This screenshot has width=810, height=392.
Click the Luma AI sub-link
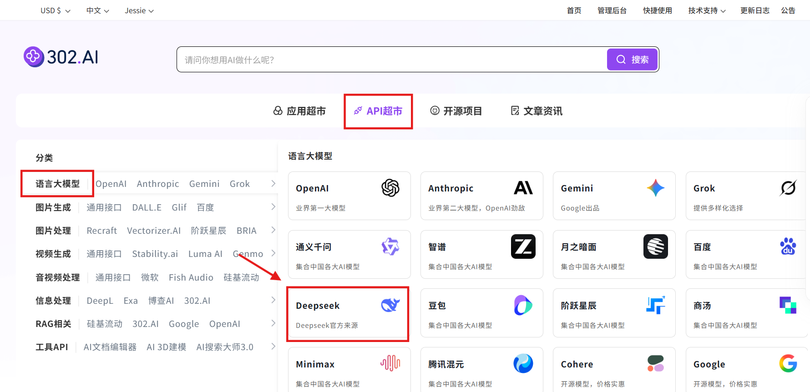[x=205, y=254]
